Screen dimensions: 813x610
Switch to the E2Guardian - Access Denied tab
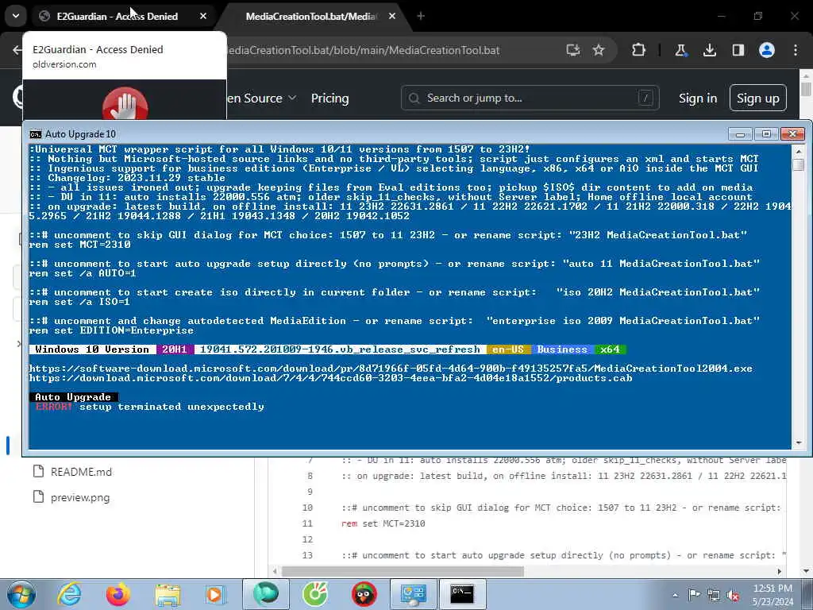pyautogui.click(x=117, y=16)
